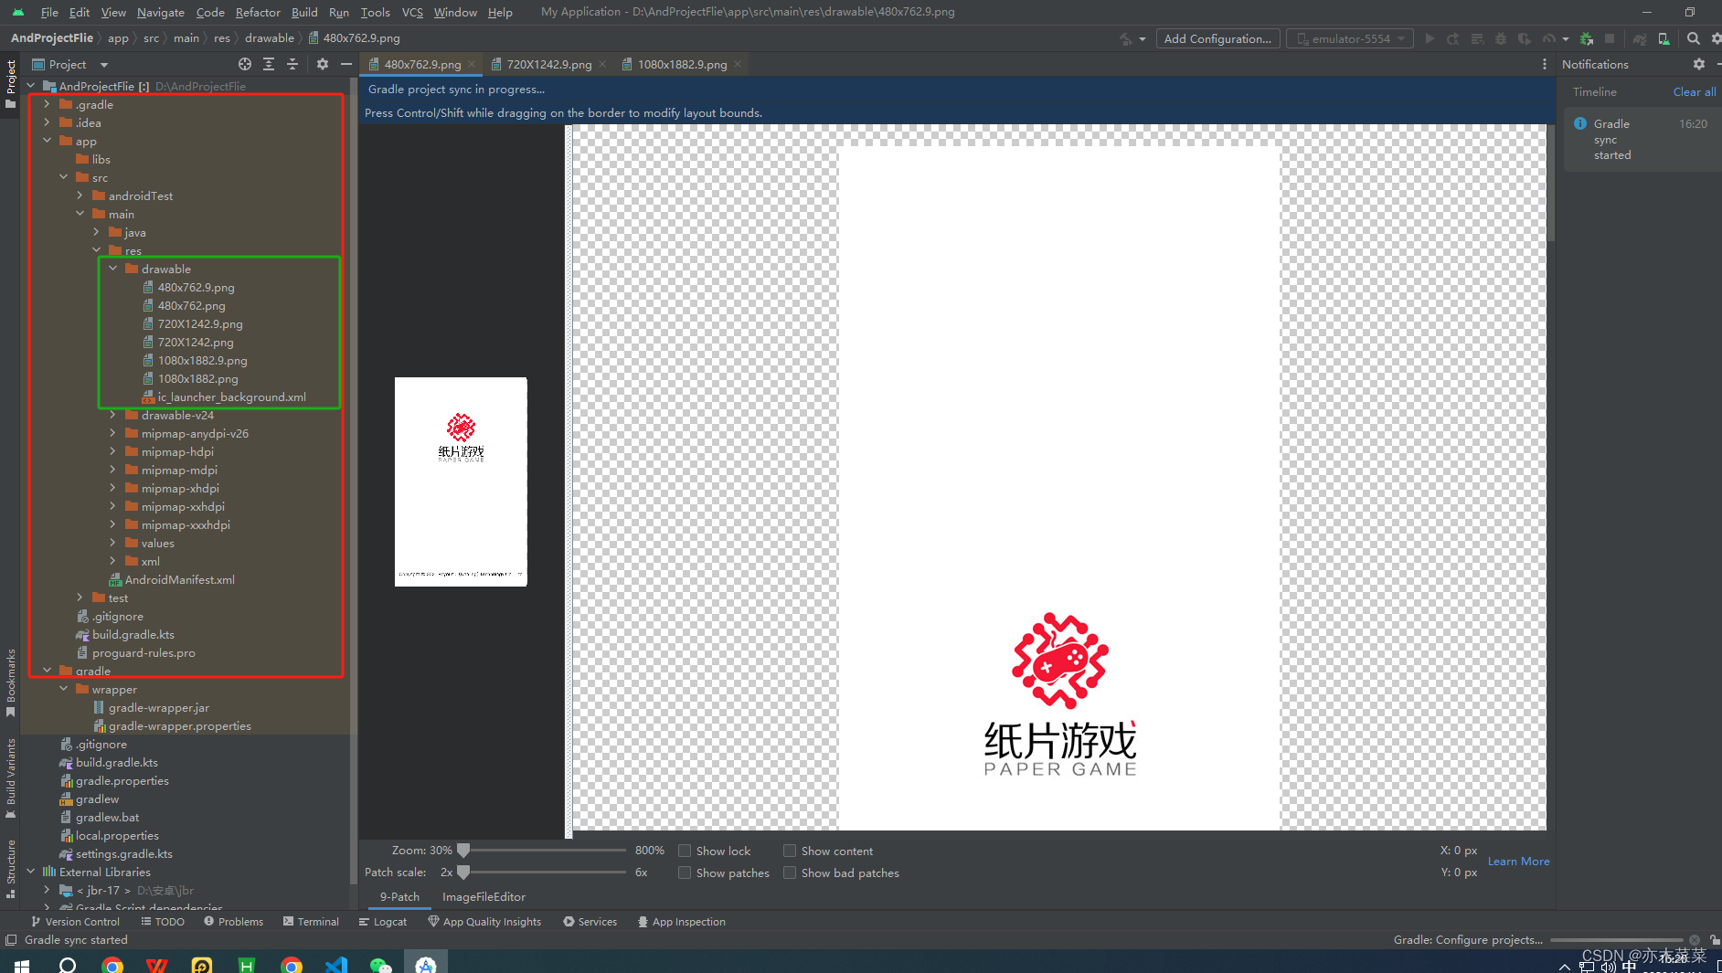This screenshot has height=973, width=1722.
Task: Check Show bad patches option
Action: pos(789,873)
